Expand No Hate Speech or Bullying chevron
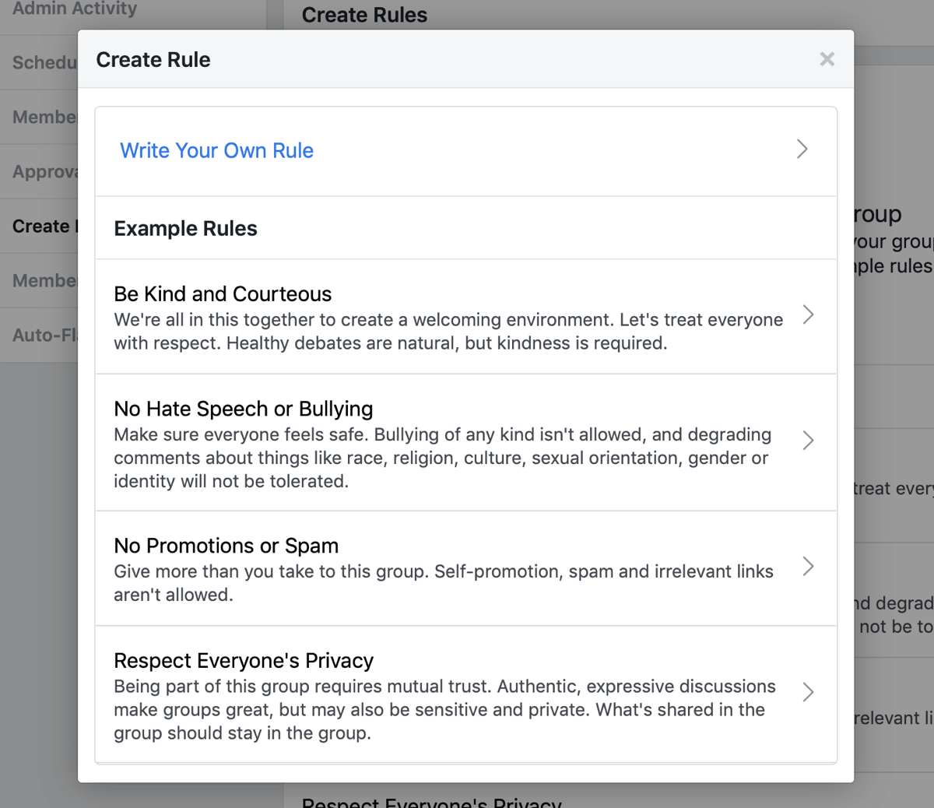The width and height of the screenshot is (934, 808). (808, 441)
